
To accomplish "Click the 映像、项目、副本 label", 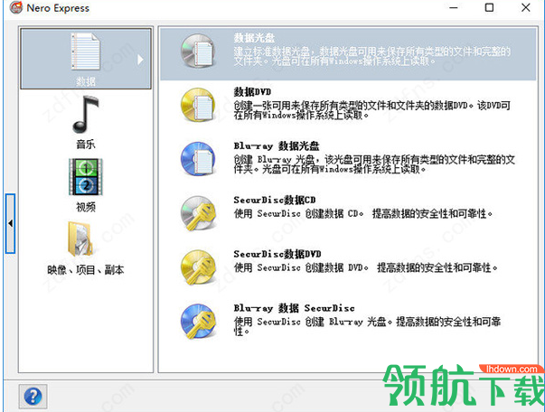I will tap(86, 269).
